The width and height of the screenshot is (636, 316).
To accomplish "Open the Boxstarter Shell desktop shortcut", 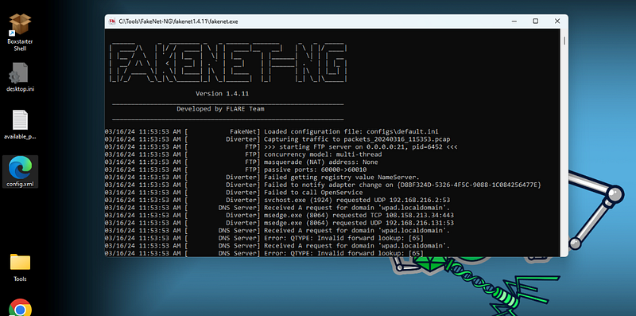I will (20, 32).
